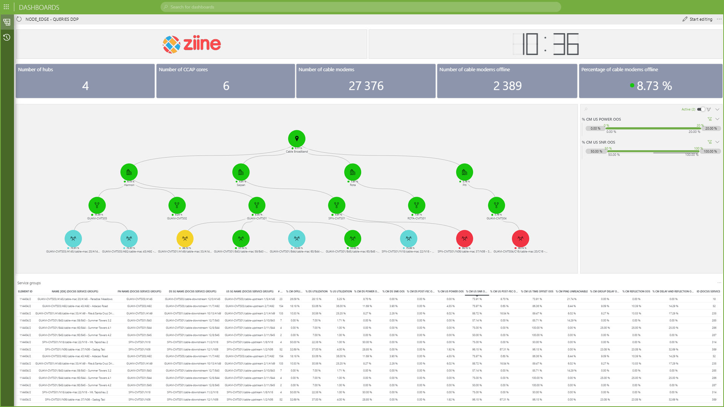This screenshot has width=724, height=407.
Task: Remove the % CM US POWER OOS filter
Action: pos(710,119)
